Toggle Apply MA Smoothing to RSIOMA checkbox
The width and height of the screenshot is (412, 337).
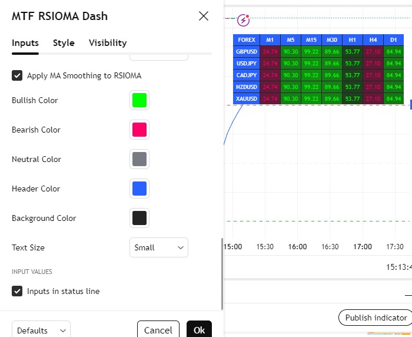tap(17, 75)
